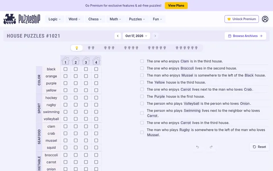Check the squid row house 4 box
The height and width of the screenshot is (171, 273).
pyautogui.click(x=96, y=147)
